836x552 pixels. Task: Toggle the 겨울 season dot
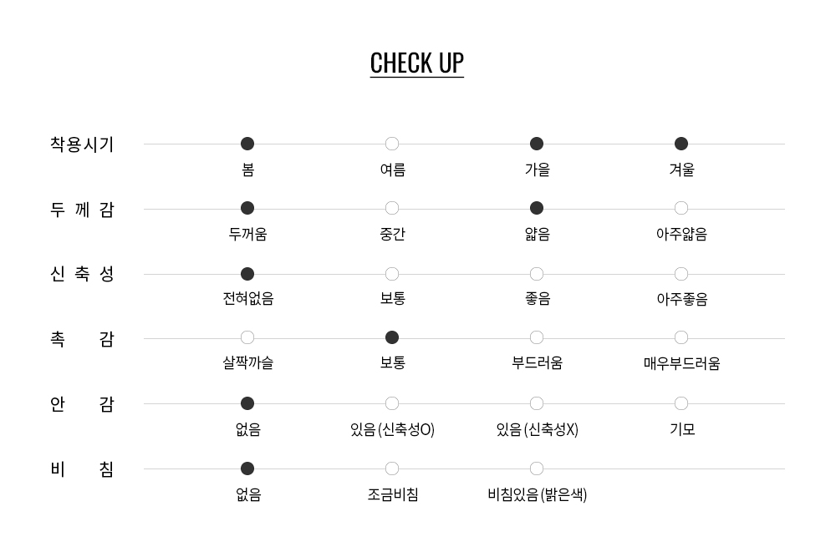click(x=681, y=144)
